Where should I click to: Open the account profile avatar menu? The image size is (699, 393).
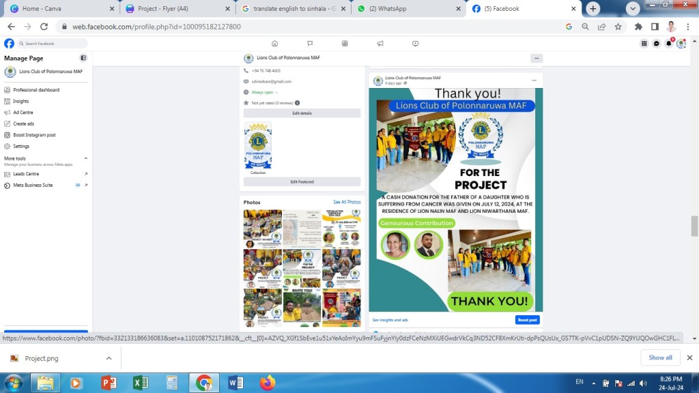(x=681, y=43)
